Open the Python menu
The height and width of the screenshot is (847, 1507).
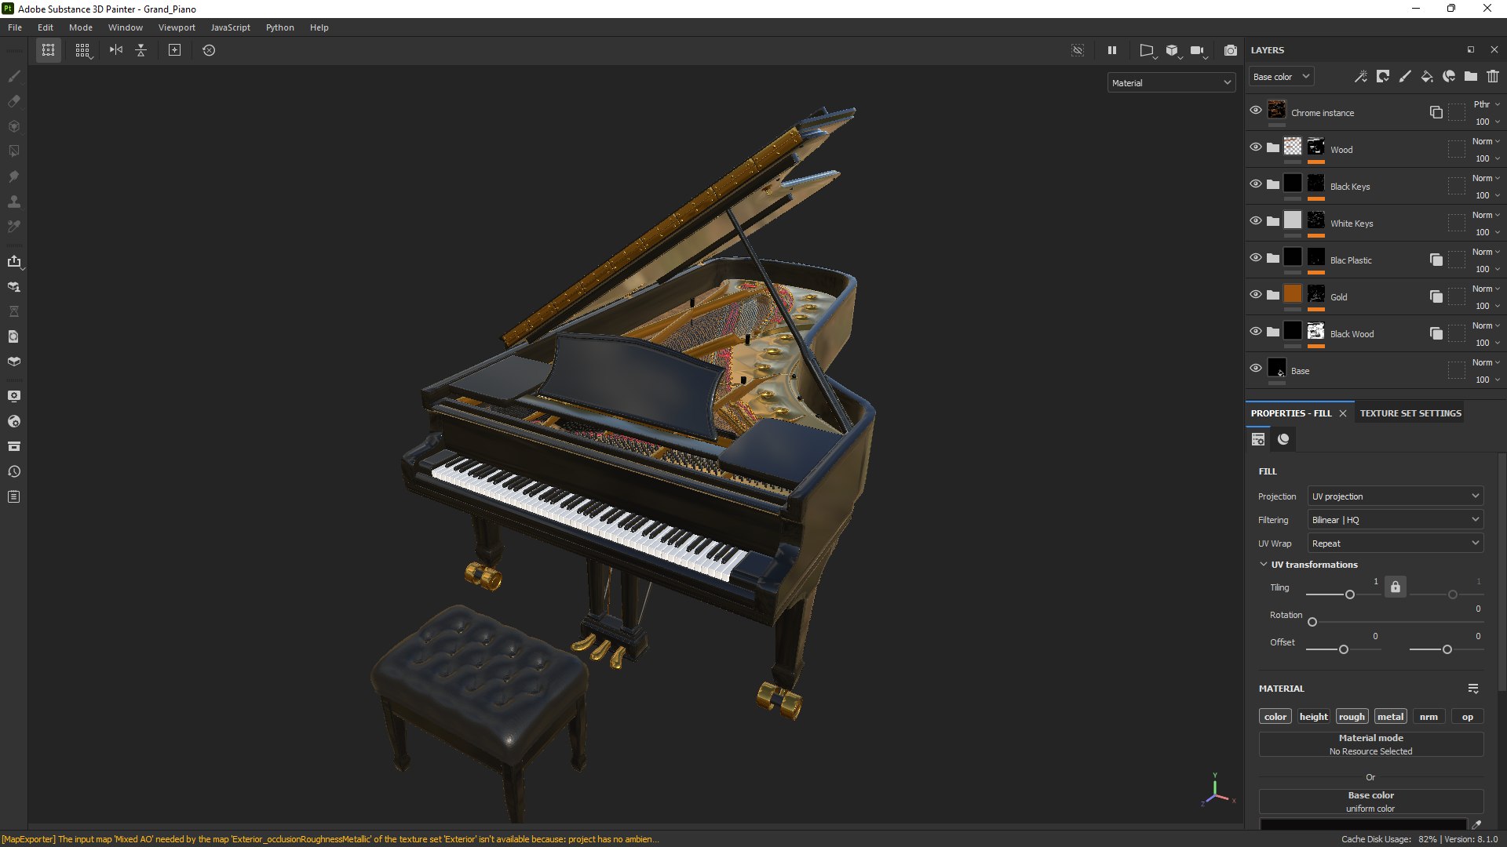pyautogui.click(x=279, y=27)
